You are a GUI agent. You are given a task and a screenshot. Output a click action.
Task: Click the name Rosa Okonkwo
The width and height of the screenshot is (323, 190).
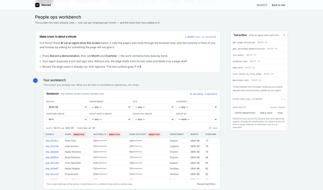(73, 157)
